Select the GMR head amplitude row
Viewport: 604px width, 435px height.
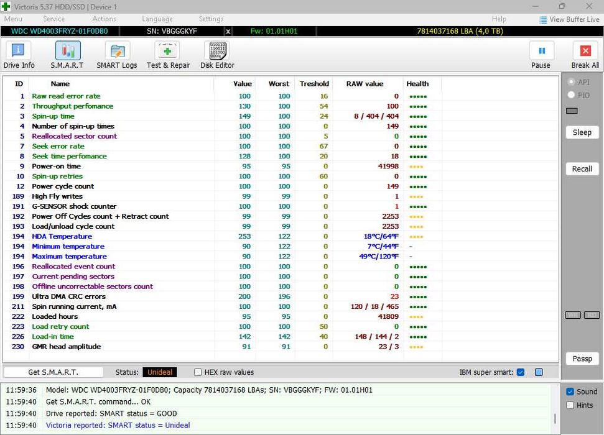point(281,347)
